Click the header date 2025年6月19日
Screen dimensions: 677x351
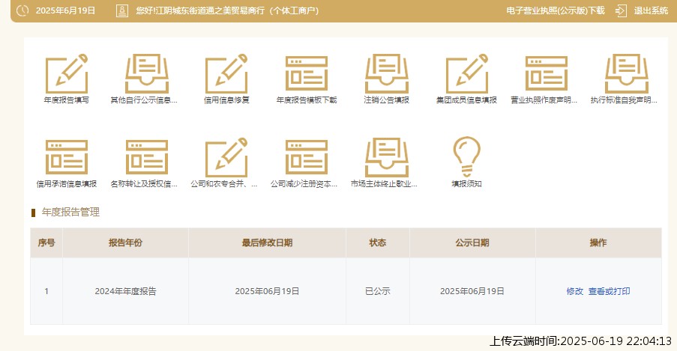(65, 10)
